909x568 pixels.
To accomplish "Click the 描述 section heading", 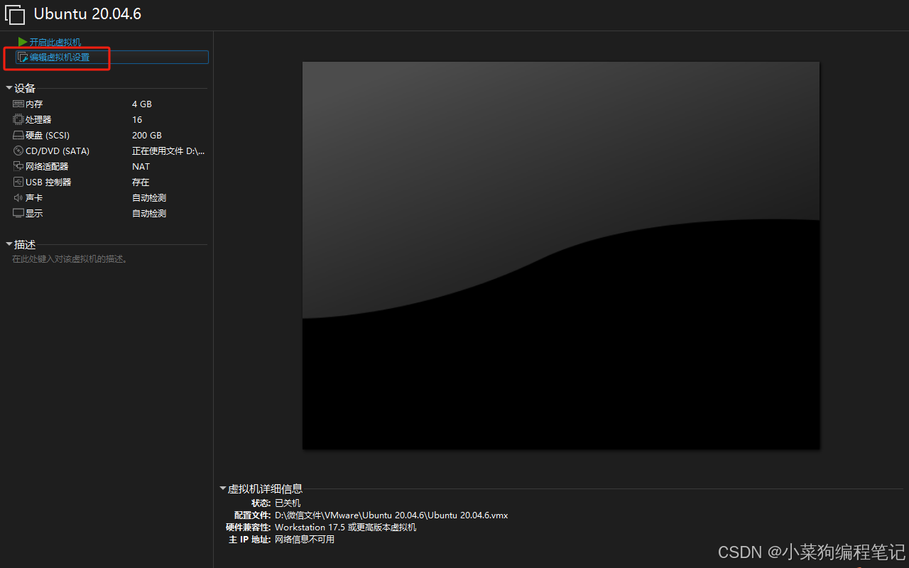I will (x=25, y=244).
